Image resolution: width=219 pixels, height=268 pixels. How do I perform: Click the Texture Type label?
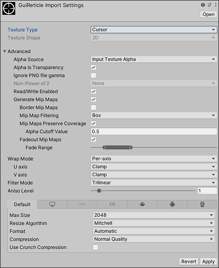coord(22,30)
